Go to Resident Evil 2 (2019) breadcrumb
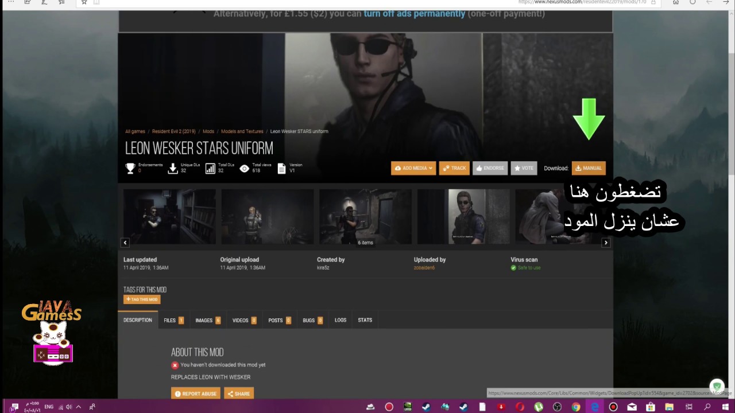Screen dimensions: 735x413 (x=174, y=131)
